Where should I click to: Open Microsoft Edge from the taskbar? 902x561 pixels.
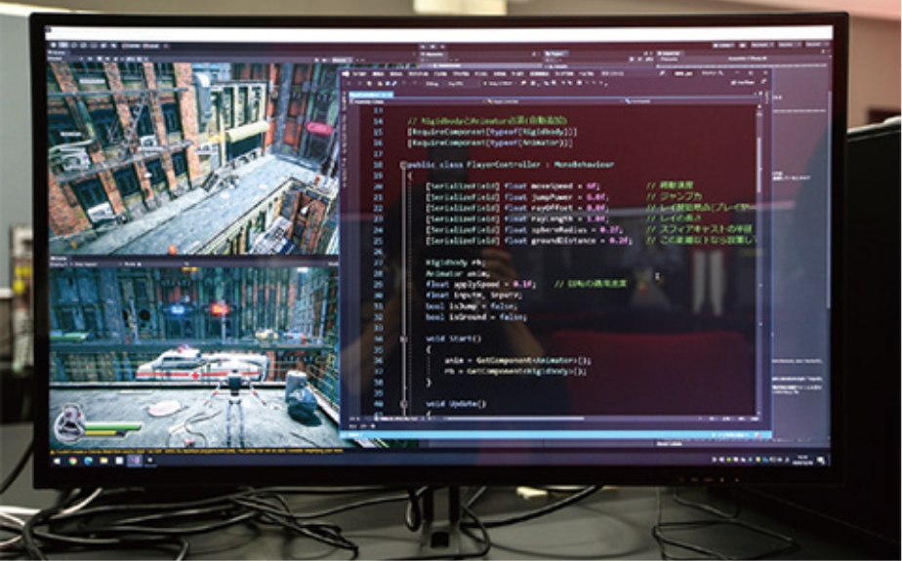[x=88, y=460]
